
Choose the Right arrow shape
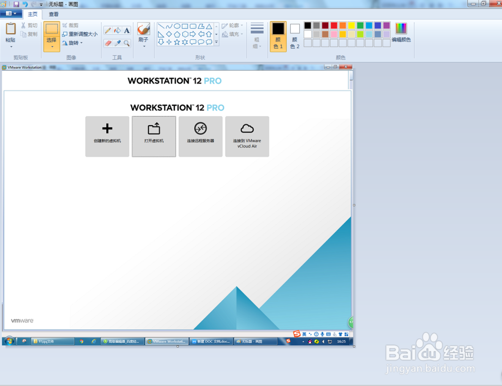[193, 34]
